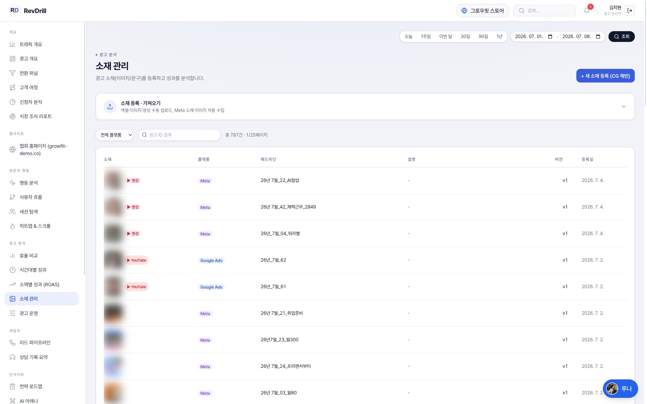Image resolution: width=647 pixels, height=404 pixels.
Task: Click the 소재별 성과 (ROAS) trend icon
Action: 12,284
